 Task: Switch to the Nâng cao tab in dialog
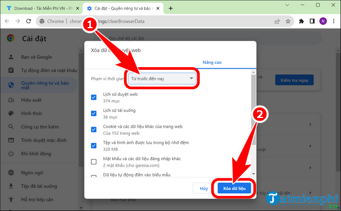point(212,62)
